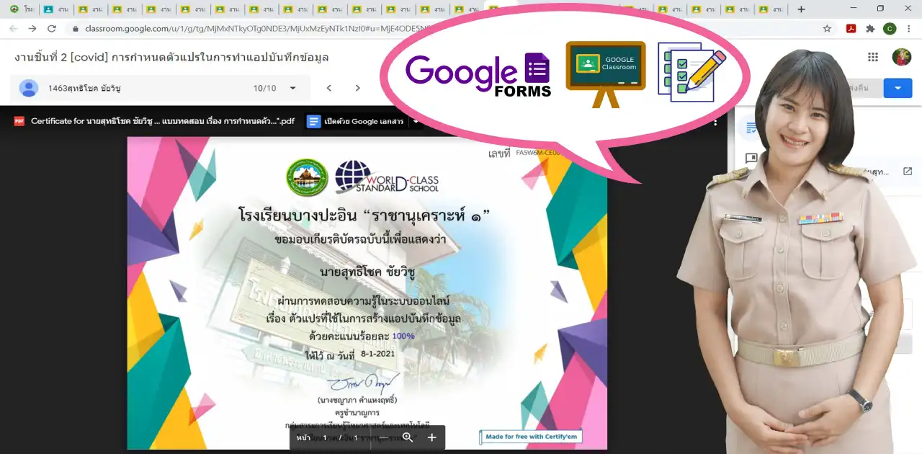922x454 pixels.
Task: Open the Google account profile picture
Action: [901, 57]
